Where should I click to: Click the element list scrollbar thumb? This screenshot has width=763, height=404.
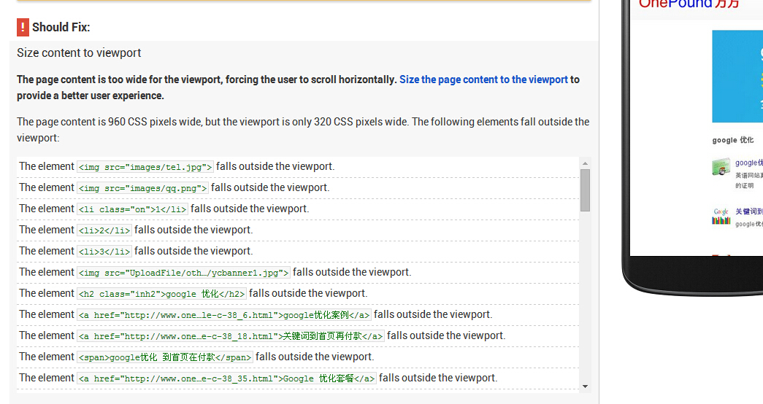click(585, 190)
